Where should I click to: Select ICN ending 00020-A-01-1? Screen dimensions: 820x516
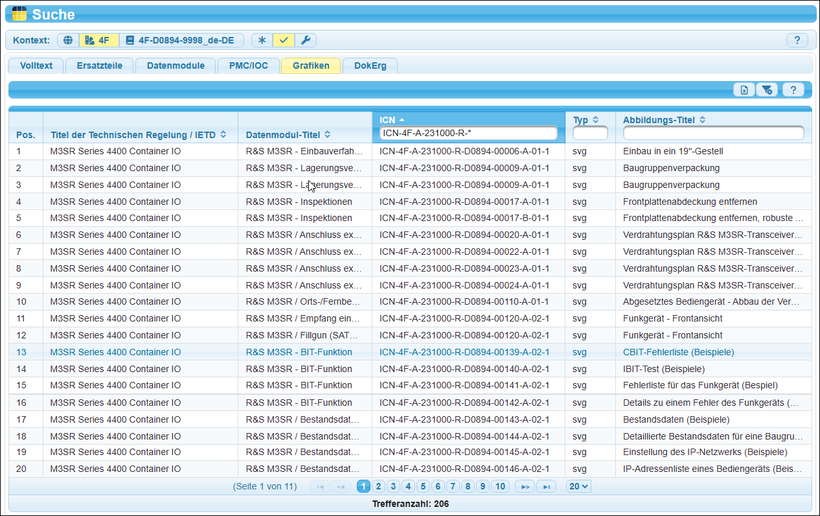464,235
